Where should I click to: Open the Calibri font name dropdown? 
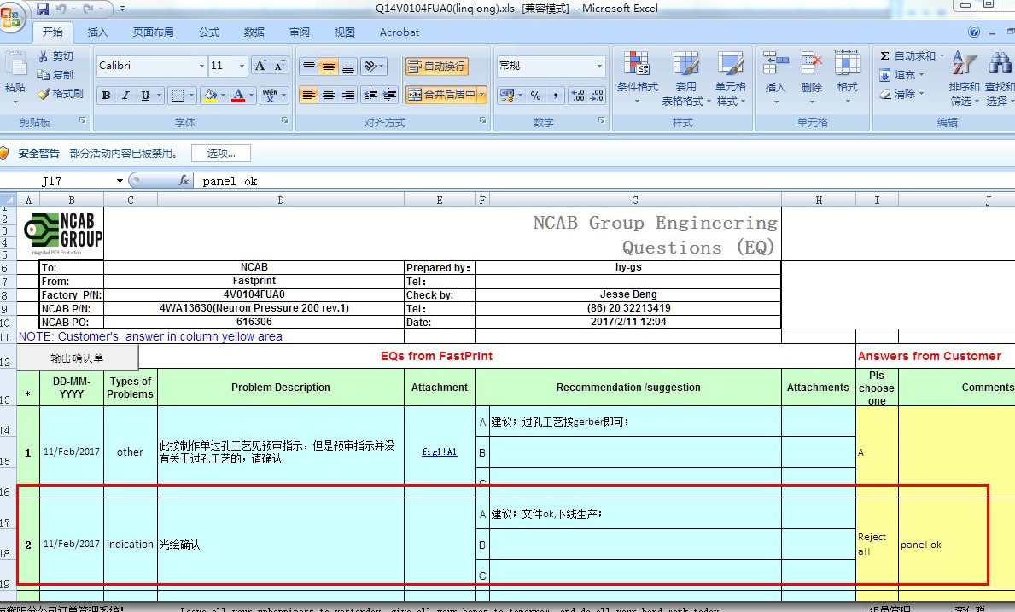click(x=201, y=66)
